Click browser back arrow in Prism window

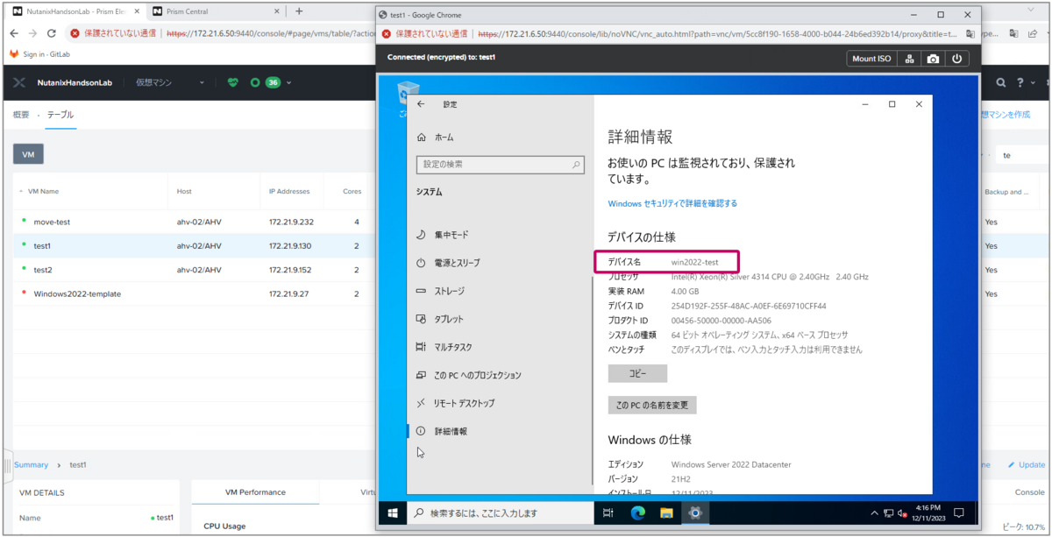pyautogui.click(x=14, y=33)
